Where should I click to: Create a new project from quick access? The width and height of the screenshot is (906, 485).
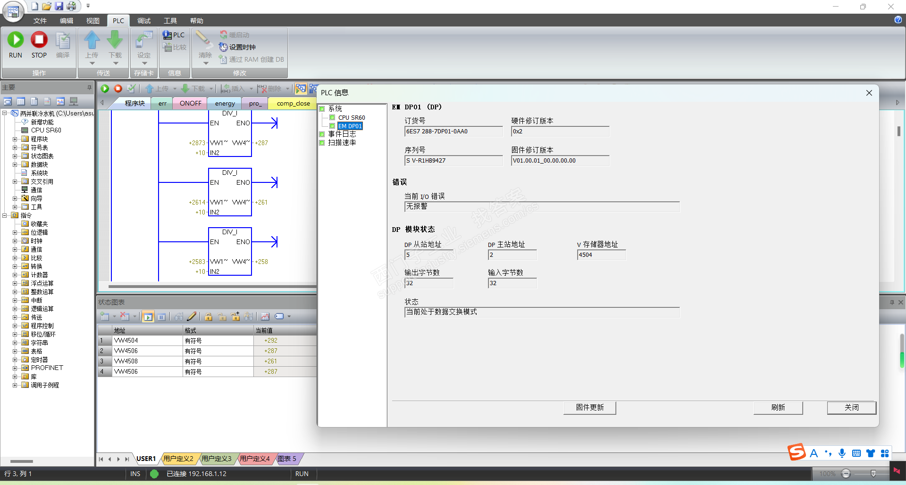(35, 6)
